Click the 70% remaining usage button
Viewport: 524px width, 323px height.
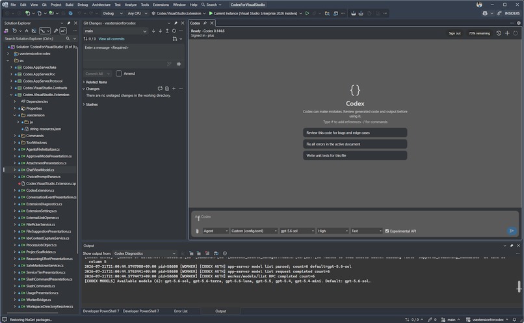[x=479, y=33]
